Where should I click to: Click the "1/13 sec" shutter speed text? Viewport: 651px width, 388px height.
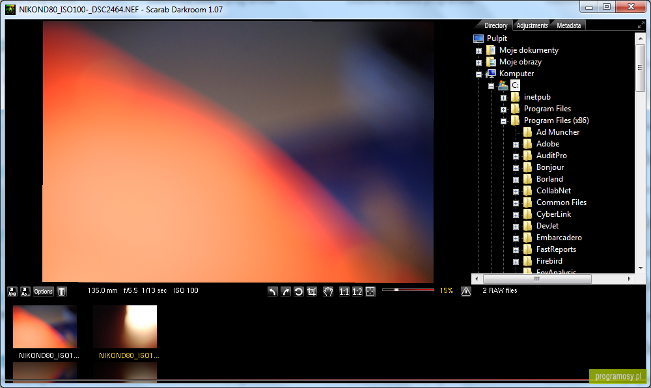click(154, 290)
